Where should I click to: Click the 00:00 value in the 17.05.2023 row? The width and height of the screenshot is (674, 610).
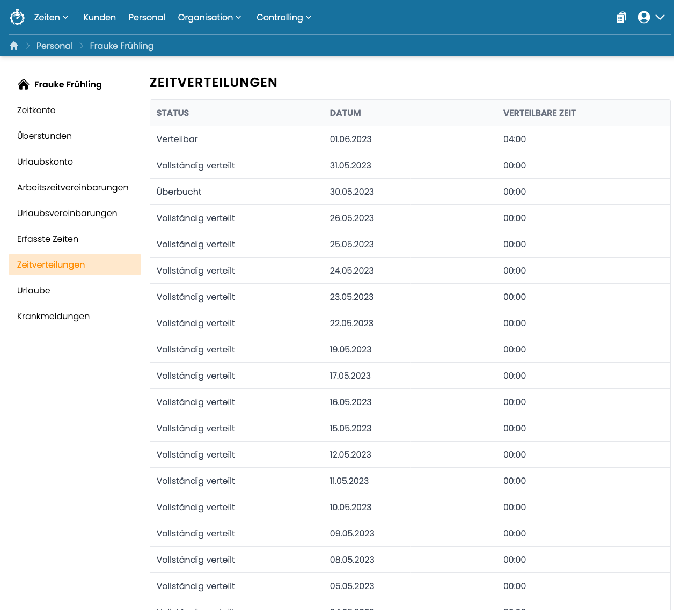515,376
